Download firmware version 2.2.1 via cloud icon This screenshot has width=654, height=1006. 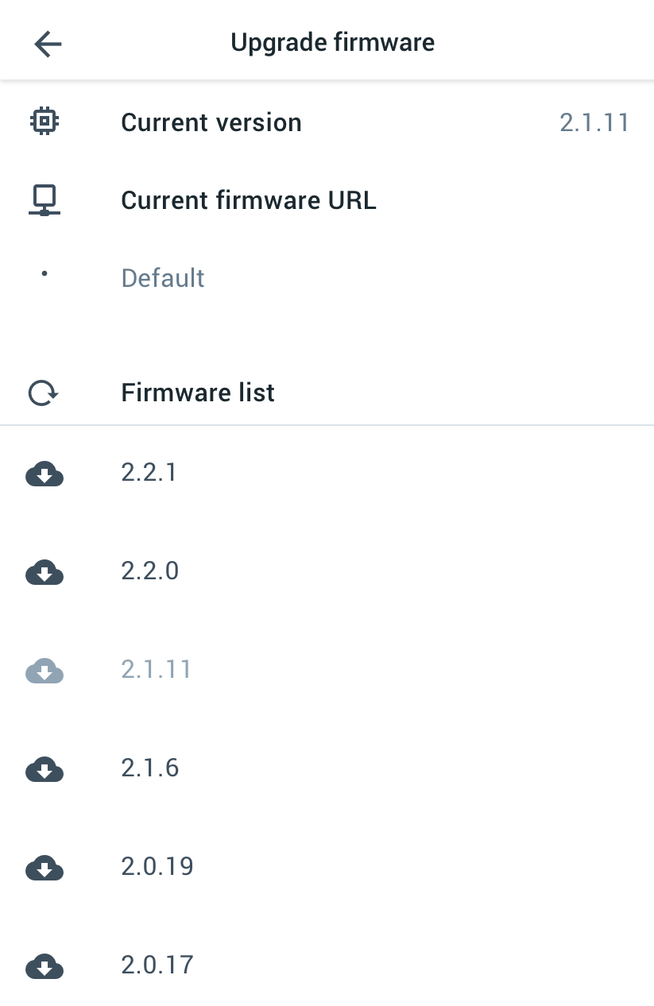(x=45, y=474)
